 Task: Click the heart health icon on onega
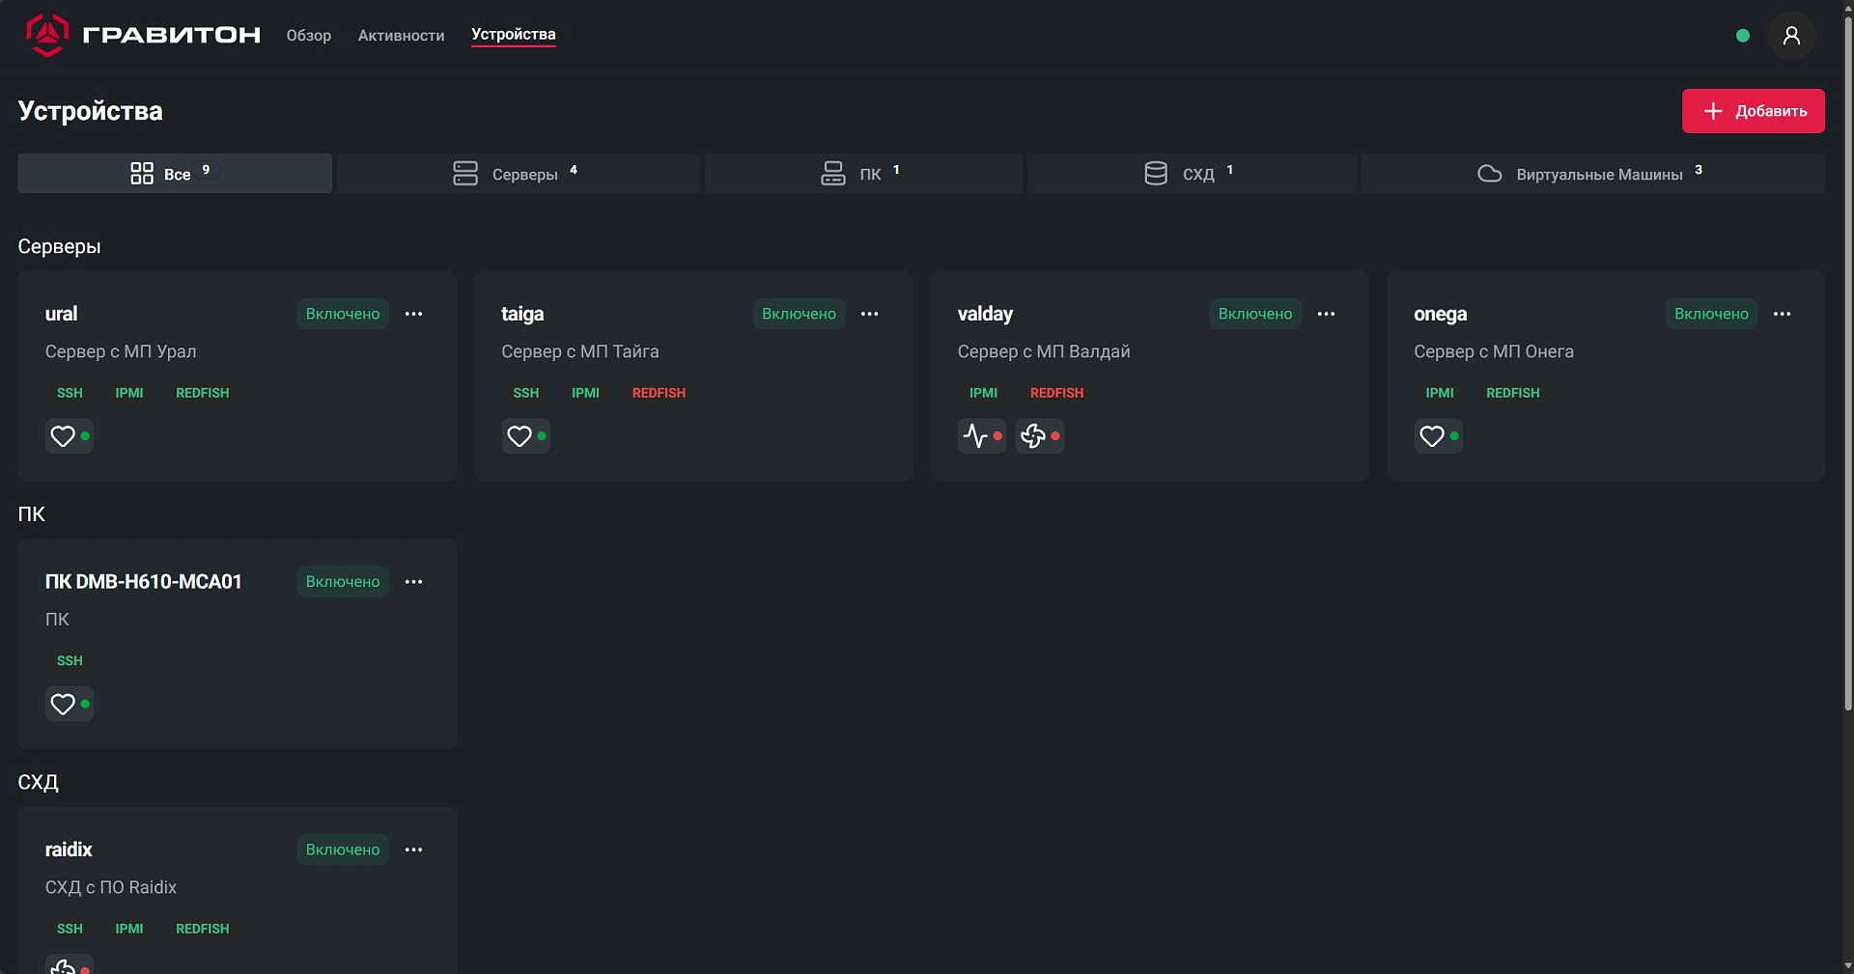1432,436
